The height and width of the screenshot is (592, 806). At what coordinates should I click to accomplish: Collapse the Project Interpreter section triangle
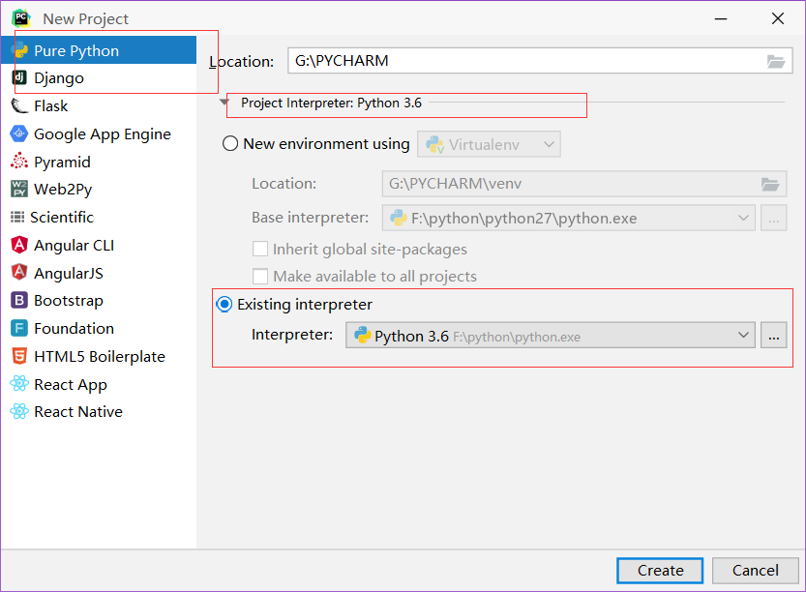(x=224, y=102)
